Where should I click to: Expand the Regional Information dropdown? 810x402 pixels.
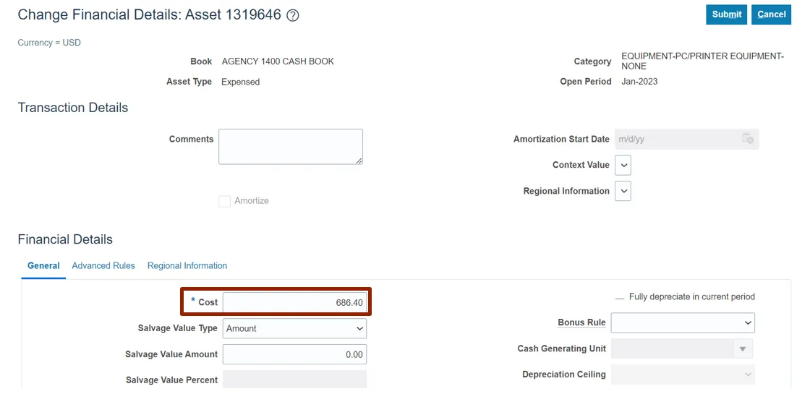click(623, 191)
